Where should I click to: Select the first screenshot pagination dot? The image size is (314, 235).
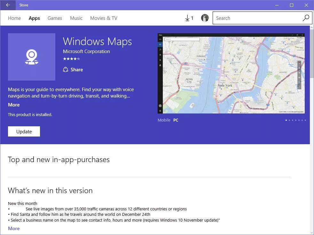click(286, 120)
